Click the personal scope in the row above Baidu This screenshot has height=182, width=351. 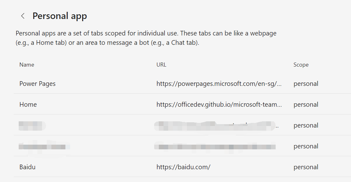[x=306, y=146]
